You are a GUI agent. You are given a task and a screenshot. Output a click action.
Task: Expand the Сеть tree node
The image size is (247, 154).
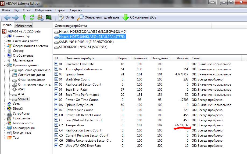point(5,104)
